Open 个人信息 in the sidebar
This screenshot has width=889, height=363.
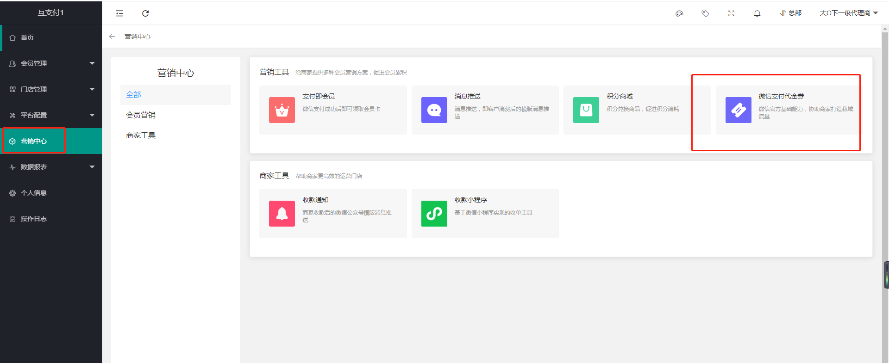click(51, 193)
